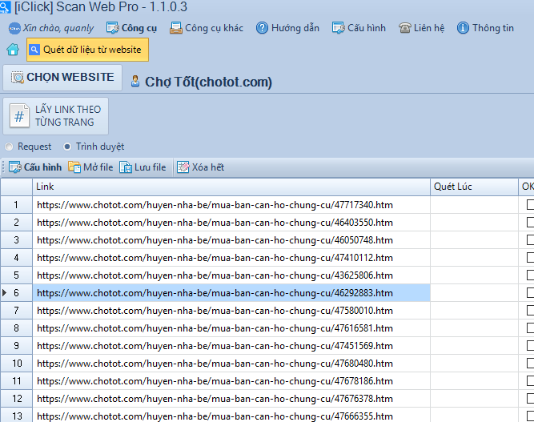Select link ending 47680480.htm
The width and height of the screenshot is (534, 422).
(x=231, y=364)
